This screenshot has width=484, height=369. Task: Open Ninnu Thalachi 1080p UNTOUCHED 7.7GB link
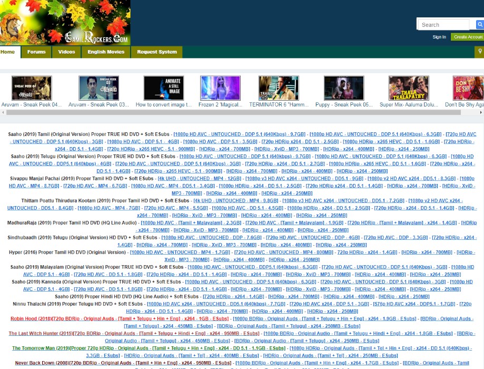[x=216, y=304]
